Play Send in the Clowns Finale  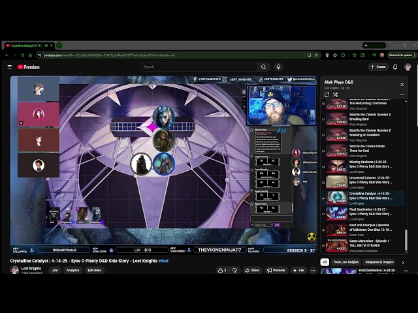363,151
